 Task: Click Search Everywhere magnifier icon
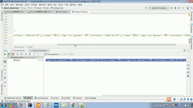tap(191, 8)
